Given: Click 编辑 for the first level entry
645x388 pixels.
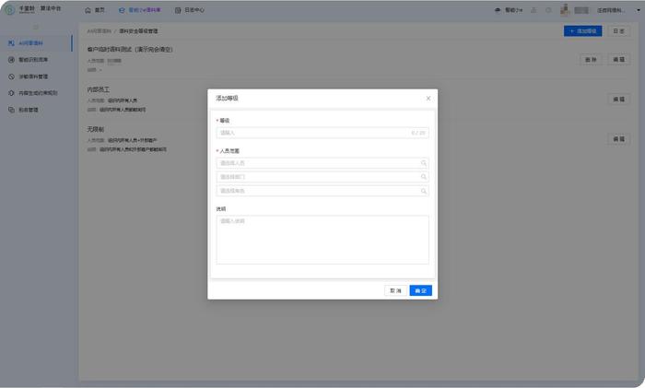Looking at the screenshot, I should tap(618, 60).
